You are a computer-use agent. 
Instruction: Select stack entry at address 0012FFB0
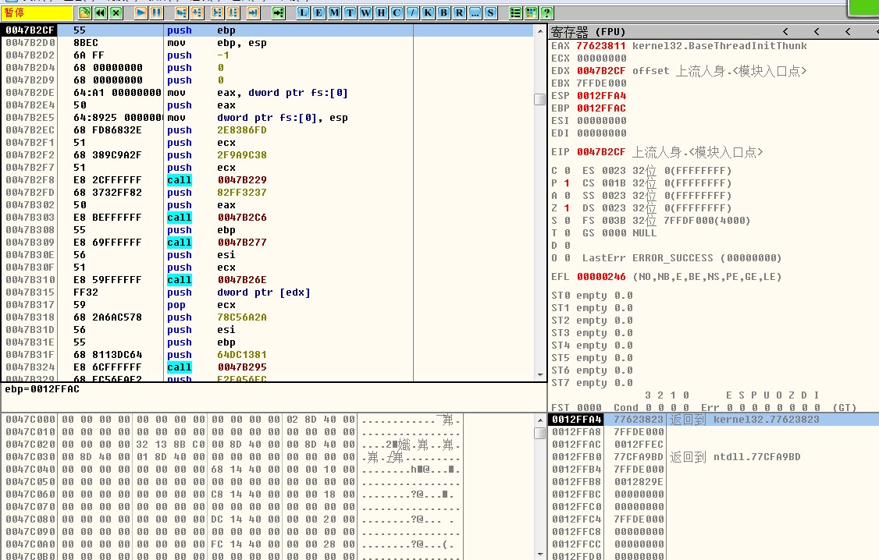click(575, 457)
